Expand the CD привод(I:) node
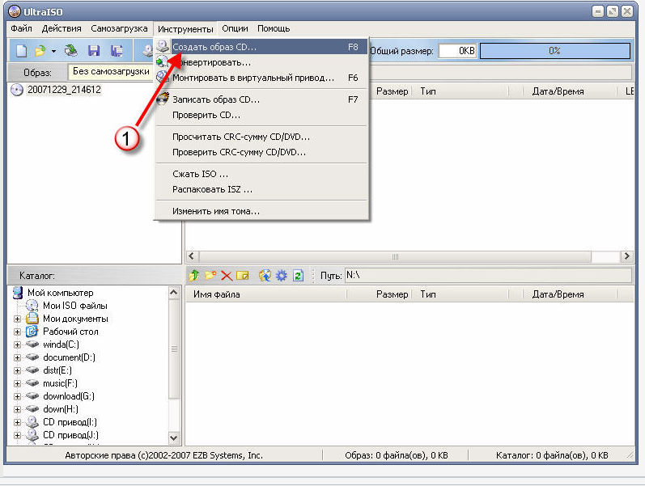This screenshot has height=486, width=645. pyautogui.click(x=17, y=422)
